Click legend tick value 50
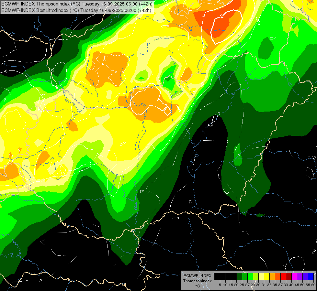The image size is (317, 291). 302,285
